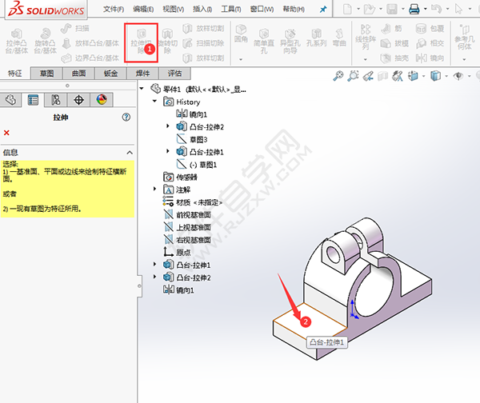Viewport: 480px width, 403px height.
Task: Select the Swept Cut (扫描切除) tool
Action: click(x=204, y=43)
